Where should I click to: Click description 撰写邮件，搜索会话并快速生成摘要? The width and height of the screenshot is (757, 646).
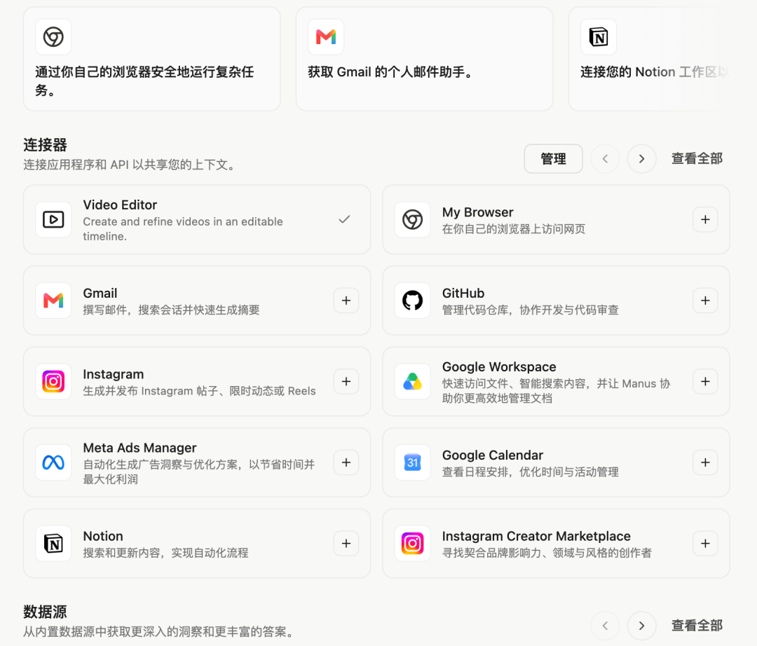172,310
